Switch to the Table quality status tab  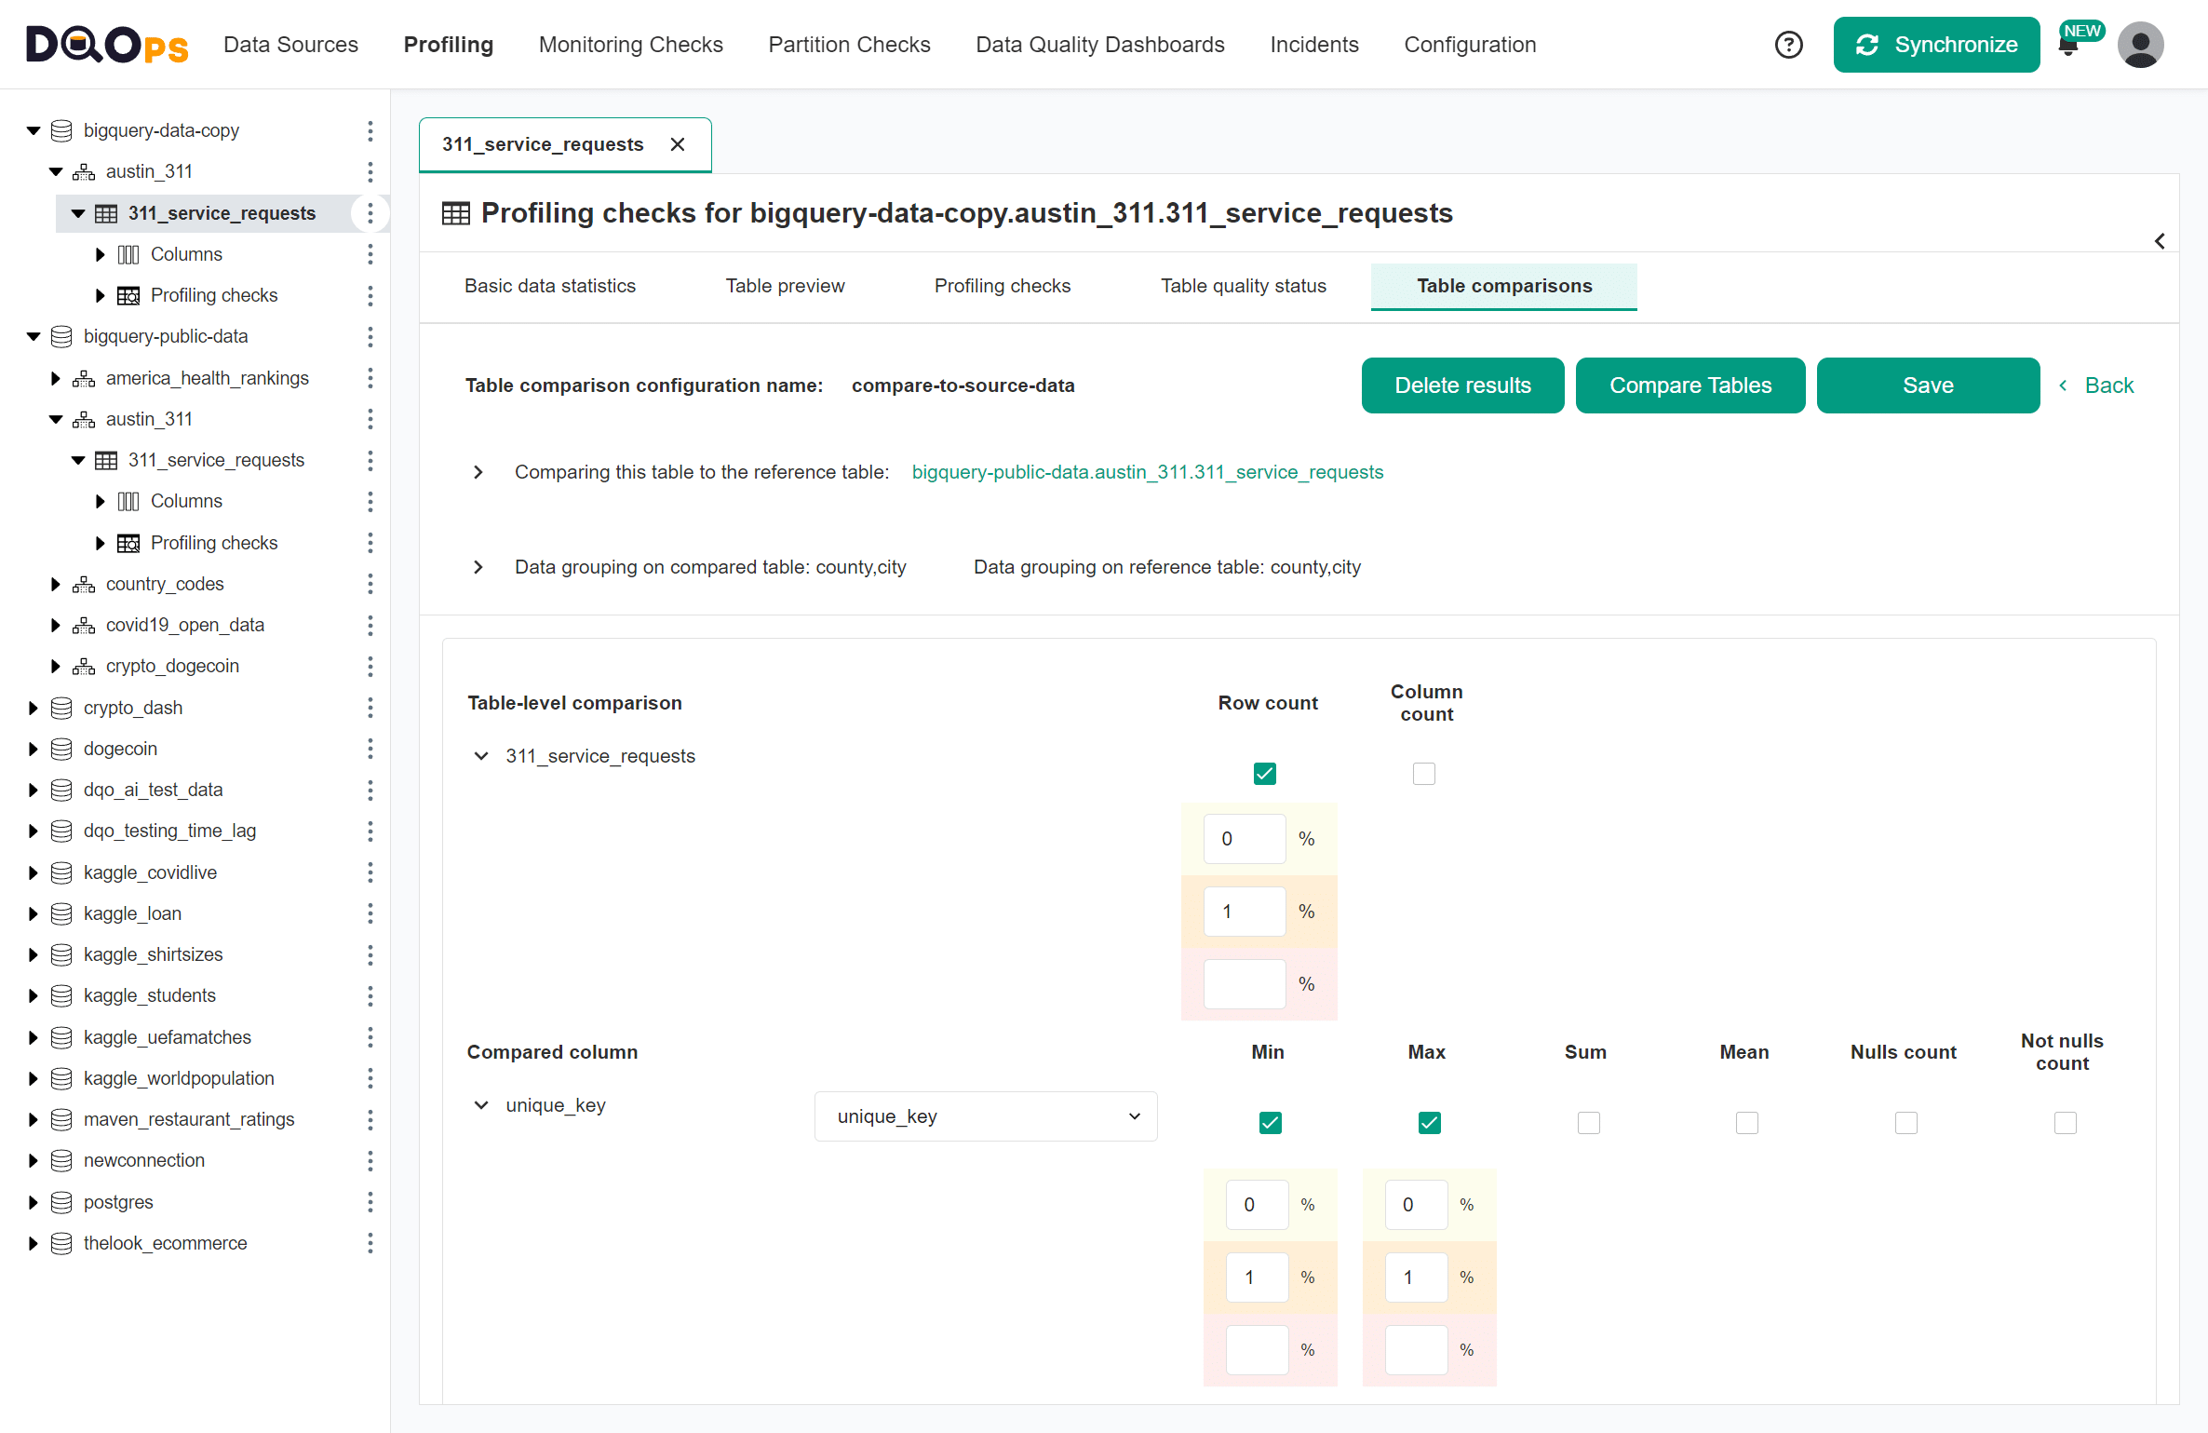point(1243,286)
